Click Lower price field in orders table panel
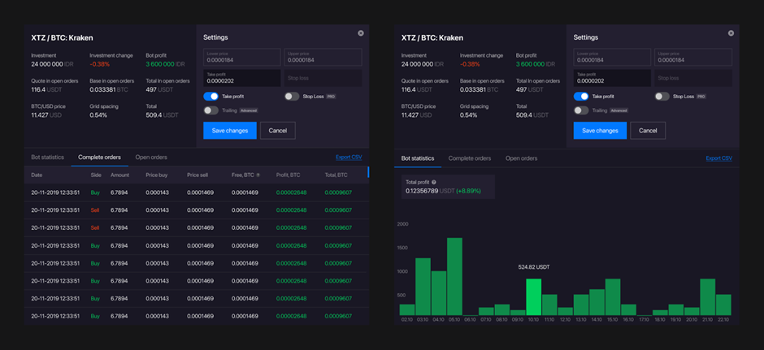The height and width of the screenshot is (350, 764). 241,57
